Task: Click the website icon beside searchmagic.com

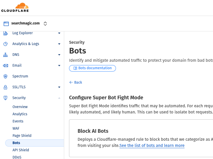Action: point(6,23)
